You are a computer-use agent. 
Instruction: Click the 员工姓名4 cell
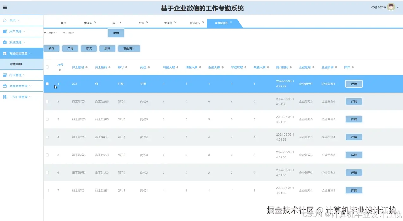click(x=102, y=137)
